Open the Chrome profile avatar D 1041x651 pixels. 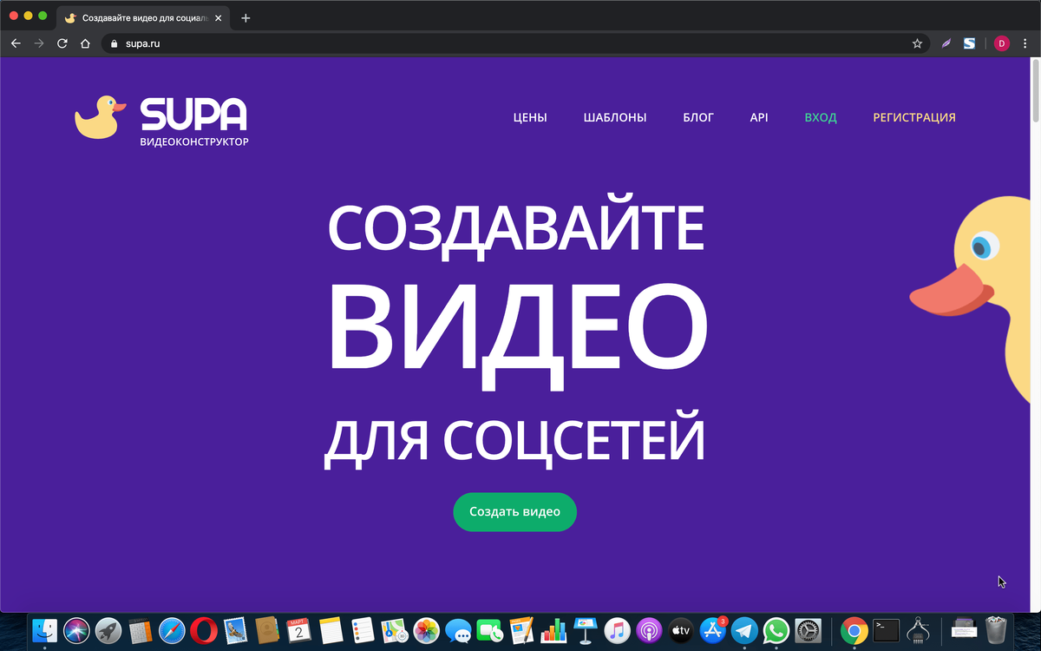point(1002,43)
